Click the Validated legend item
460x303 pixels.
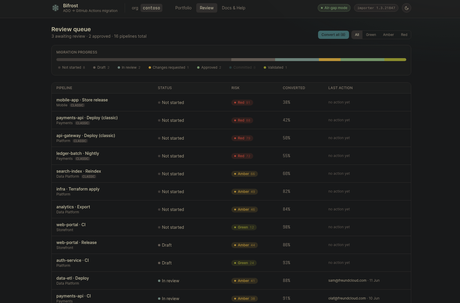click(275, 67)
